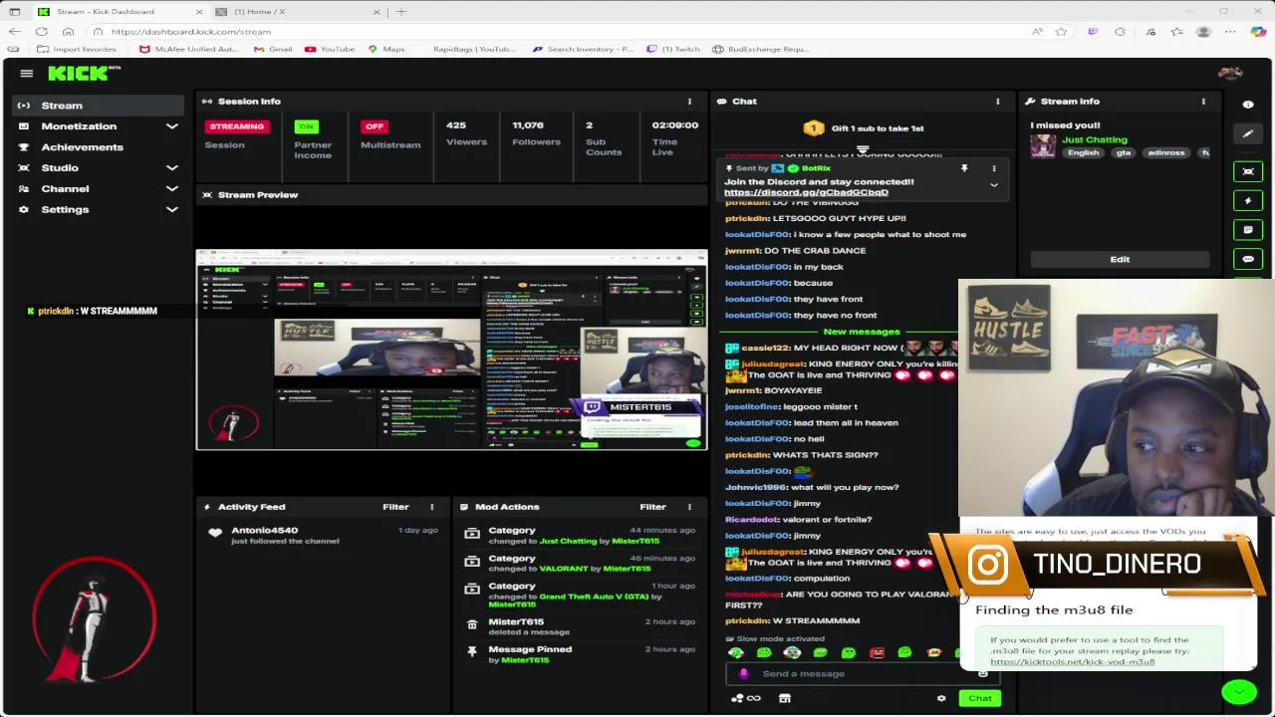Open Stream Info panel three-dot menu
This screenshot has height=717, width=1275.
pyautogui.click(x=1203, y=102)
